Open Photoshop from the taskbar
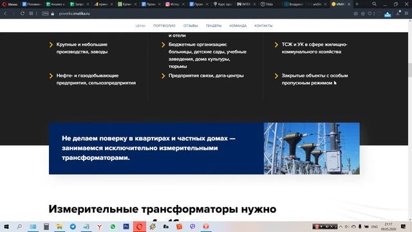The image size is (412, 232). point(126,226)
